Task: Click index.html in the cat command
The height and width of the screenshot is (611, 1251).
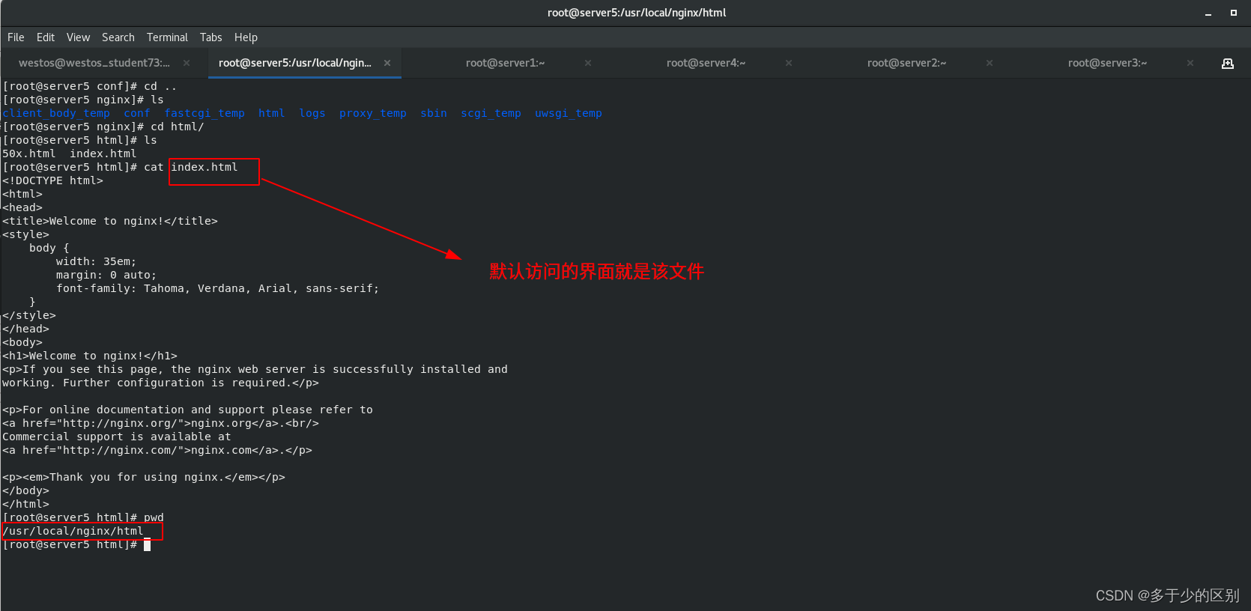Action: tap(205, 167)
